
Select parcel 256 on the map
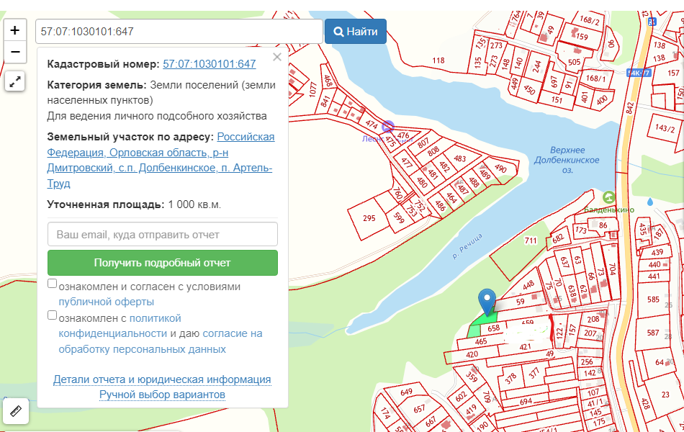[x=587, y=361]
